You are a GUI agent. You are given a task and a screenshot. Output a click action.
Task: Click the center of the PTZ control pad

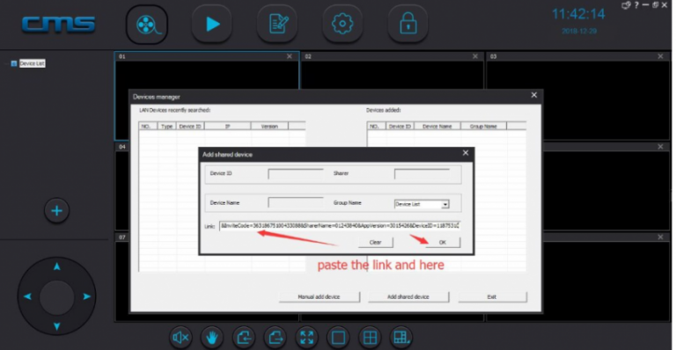pos(57,296)
